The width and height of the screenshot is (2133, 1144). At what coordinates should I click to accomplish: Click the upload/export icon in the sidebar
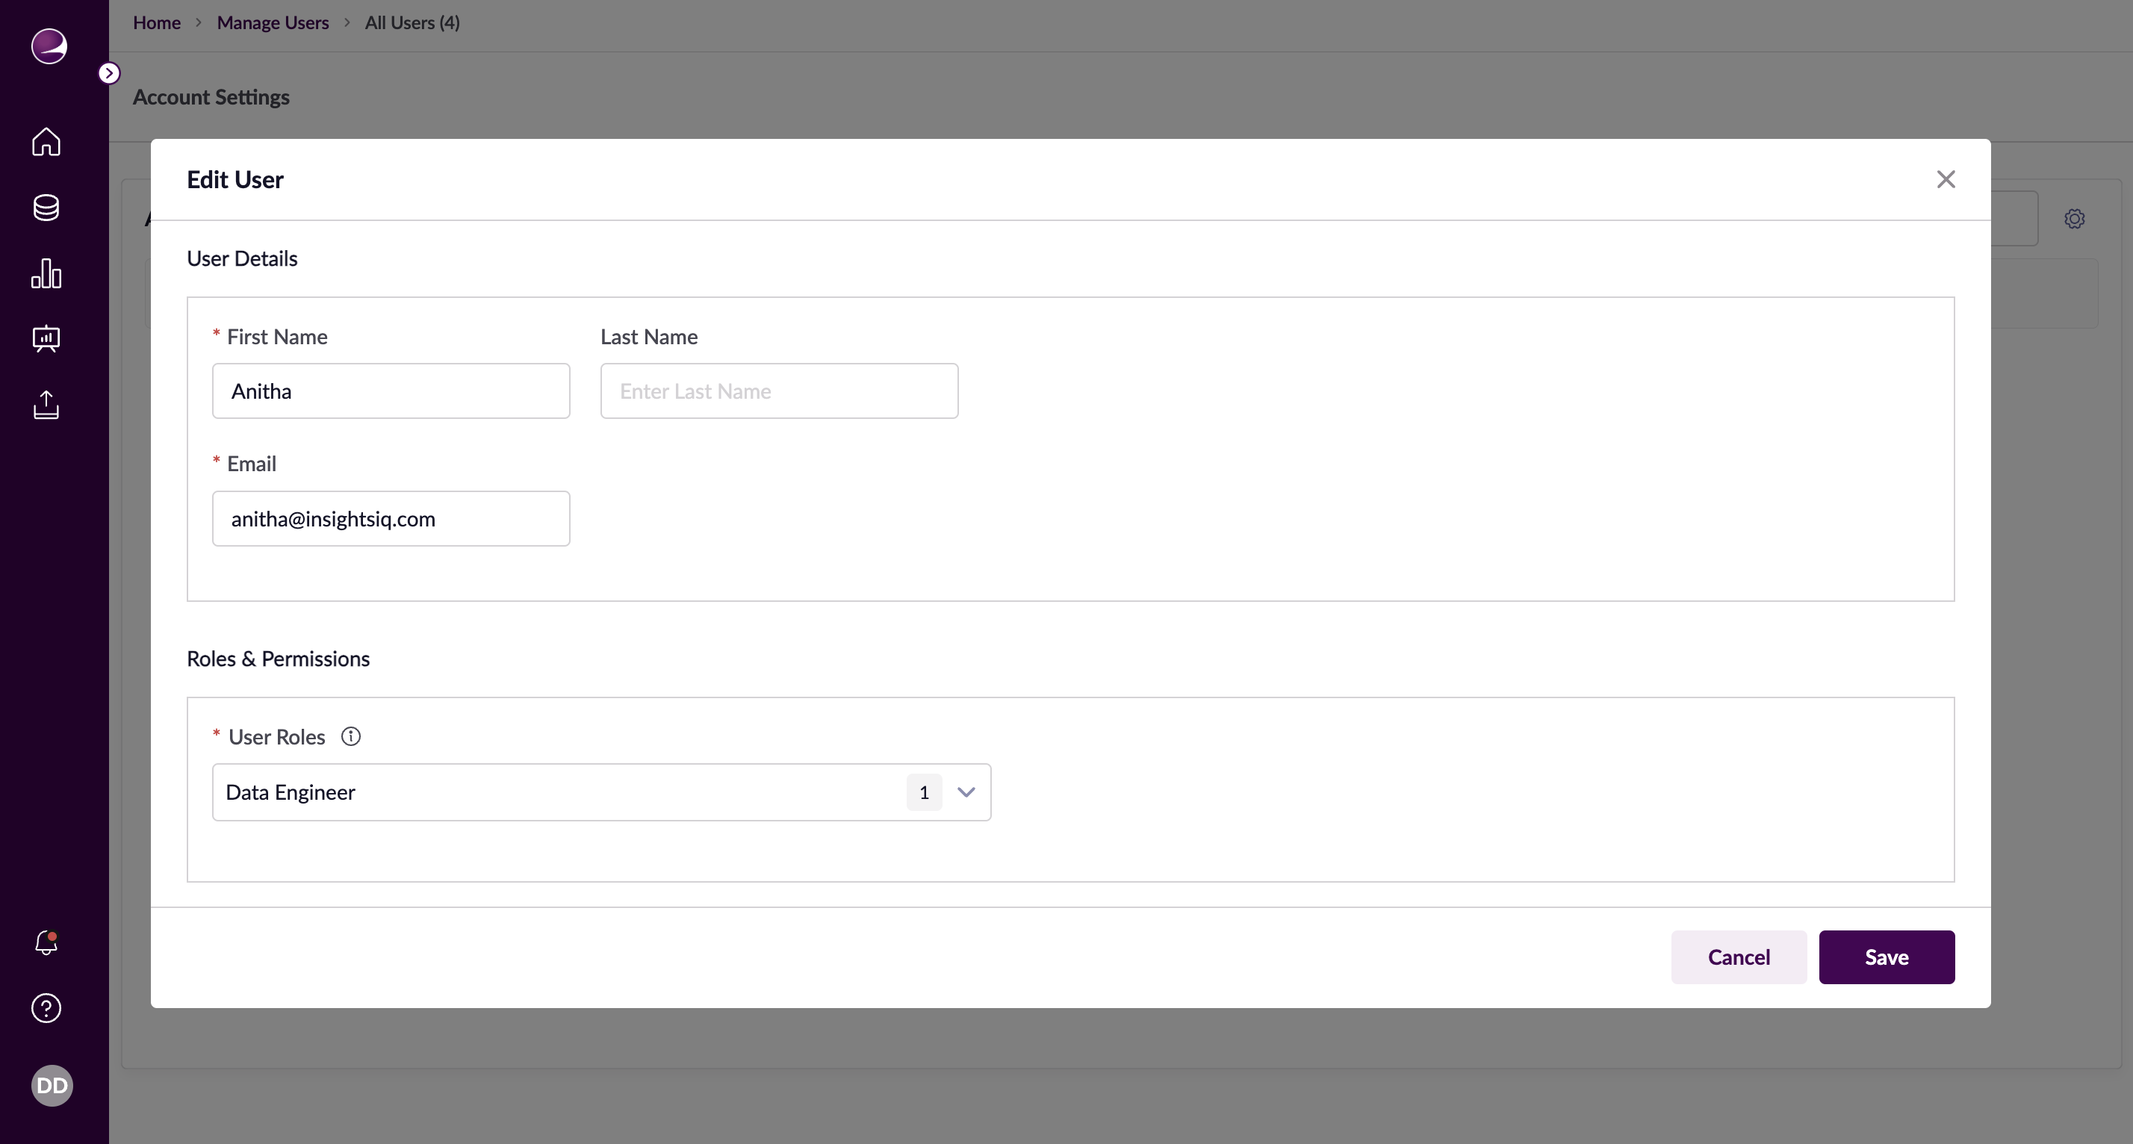pos(46,405)
